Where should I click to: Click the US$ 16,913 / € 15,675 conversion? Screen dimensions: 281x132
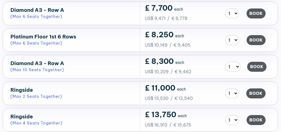point(168,125)
